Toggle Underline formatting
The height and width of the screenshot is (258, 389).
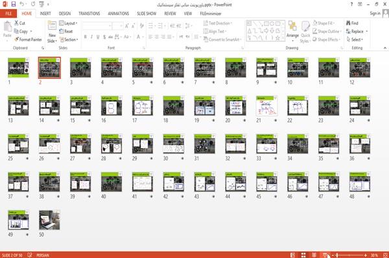[x=98, y=37]
